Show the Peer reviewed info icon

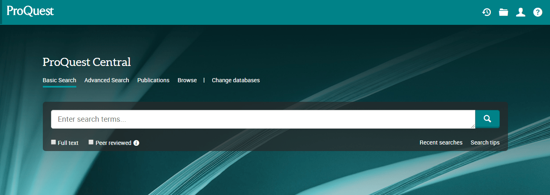tap(136, 143)
